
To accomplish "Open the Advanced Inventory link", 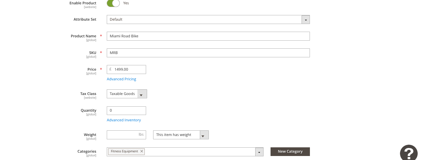I will click(x=124, y=120).
